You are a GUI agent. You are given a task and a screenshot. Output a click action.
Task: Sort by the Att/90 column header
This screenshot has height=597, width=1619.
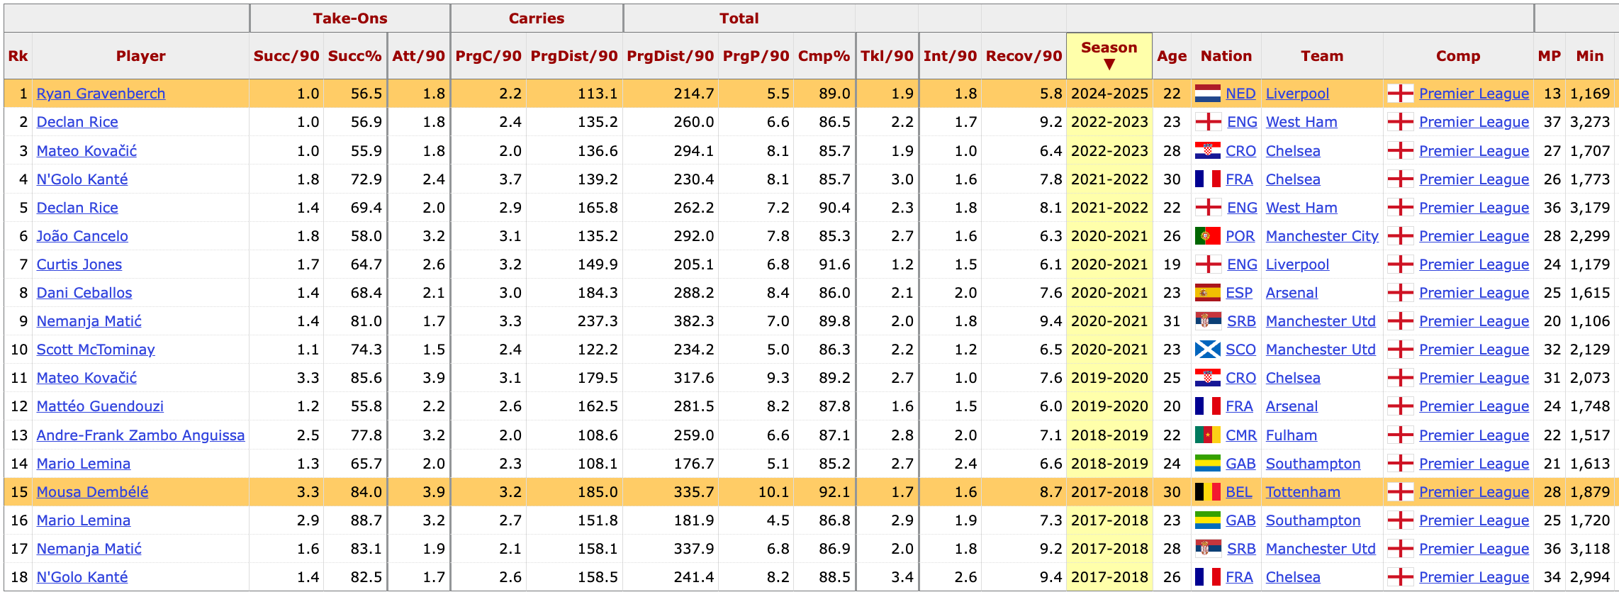418,55
